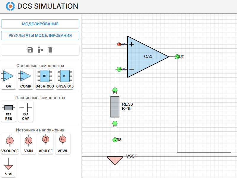This screenshot has height=178, width=237.
Task: Select the COMP comparator component
Action: pyautogui.click(x=26, y=79)
